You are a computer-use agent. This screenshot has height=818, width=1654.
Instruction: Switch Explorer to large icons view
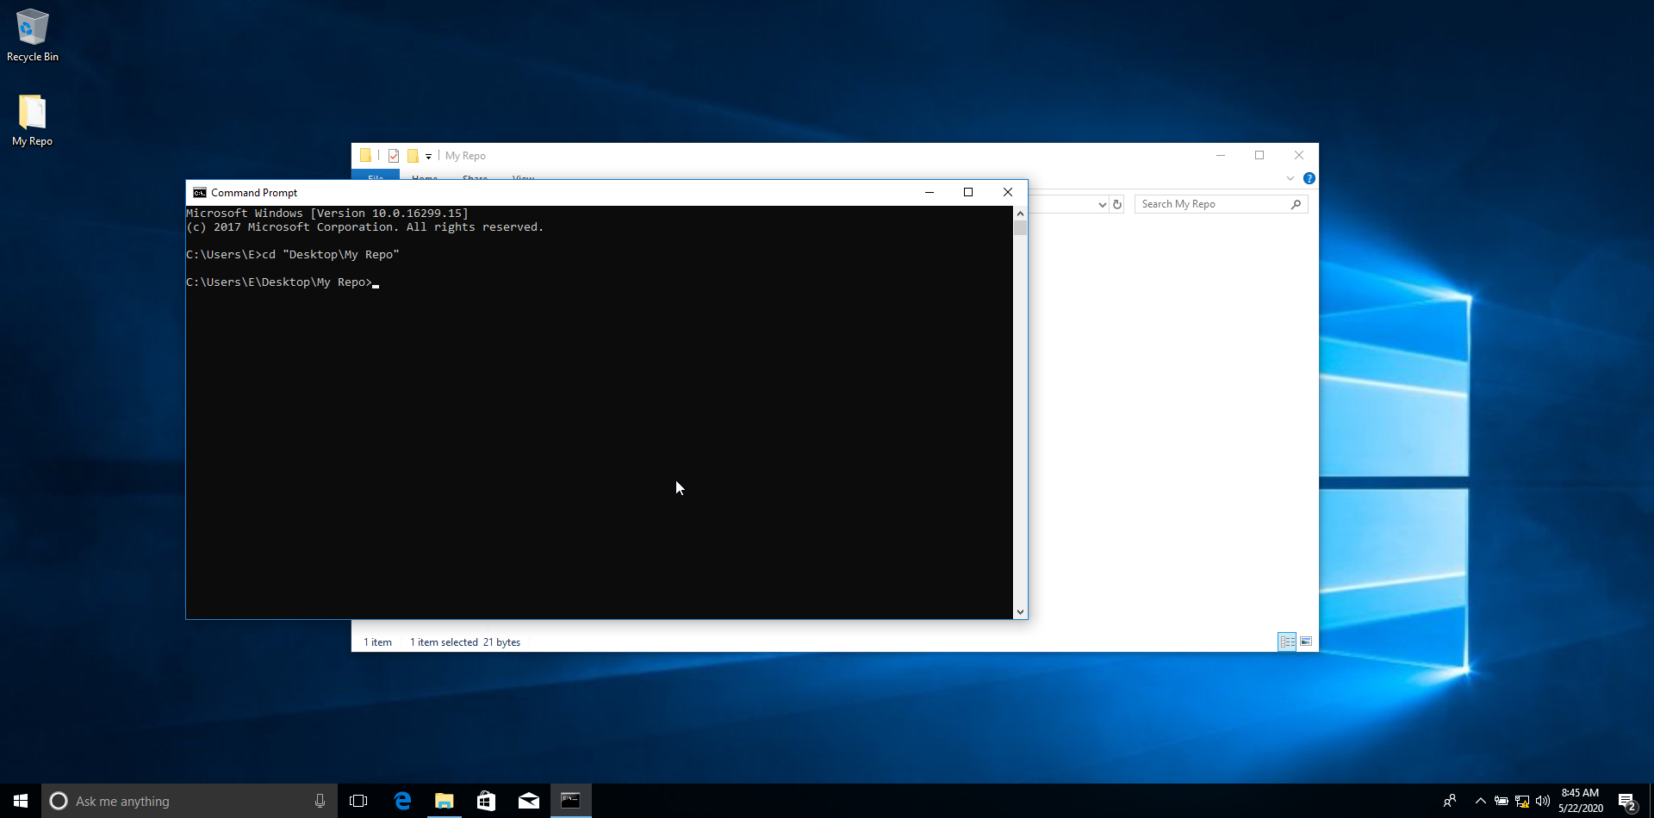(1306, 641)
